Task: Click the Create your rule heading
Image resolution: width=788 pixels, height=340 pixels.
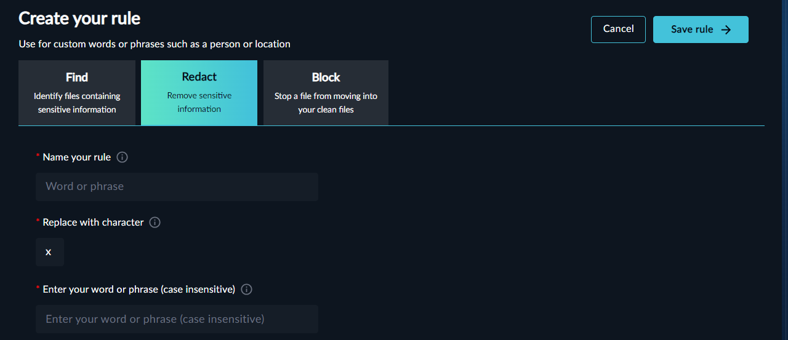Action: 79,18
